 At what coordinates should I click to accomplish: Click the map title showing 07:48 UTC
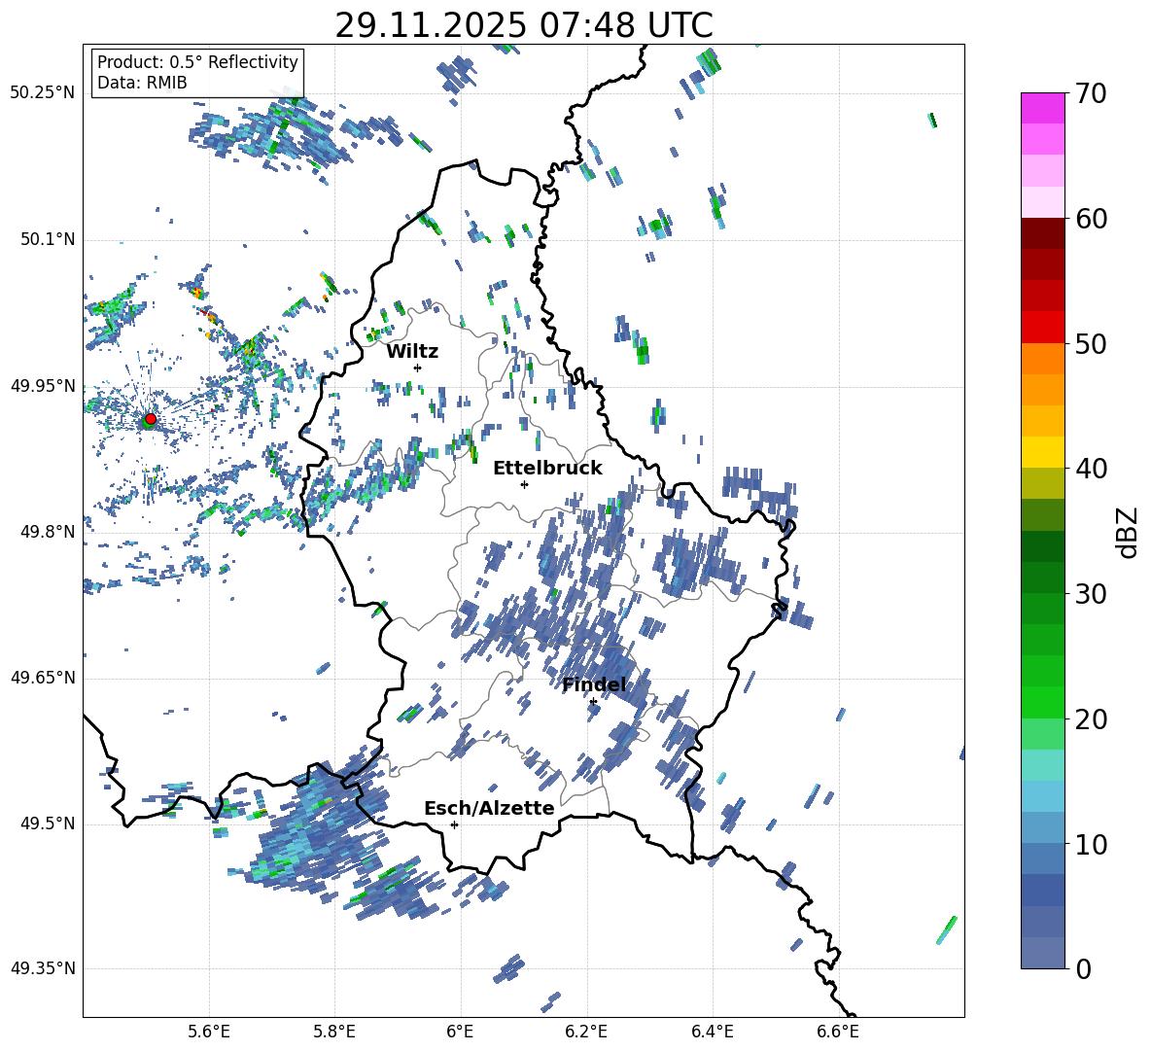(523, 25)
